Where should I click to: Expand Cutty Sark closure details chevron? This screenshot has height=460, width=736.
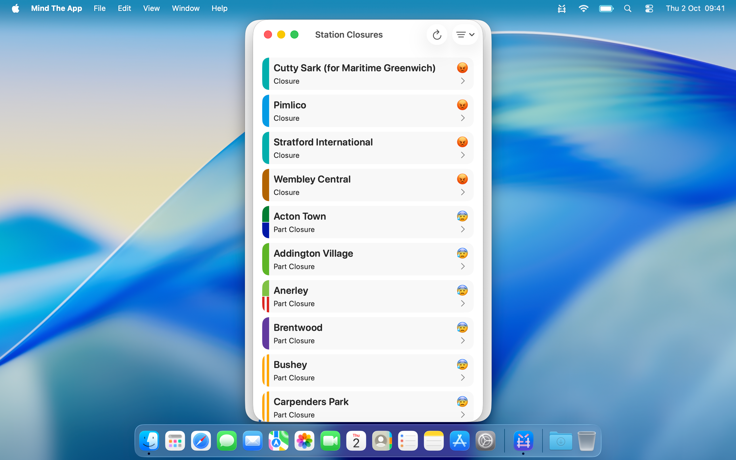(x=463, y=81)
